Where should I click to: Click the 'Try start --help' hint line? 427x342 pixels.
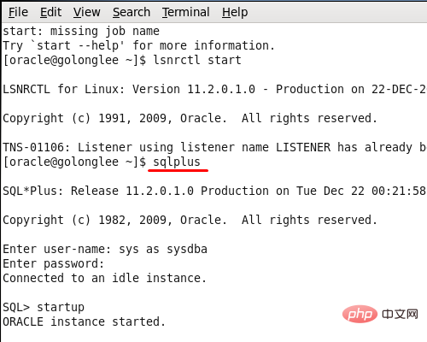click(139, 45)
